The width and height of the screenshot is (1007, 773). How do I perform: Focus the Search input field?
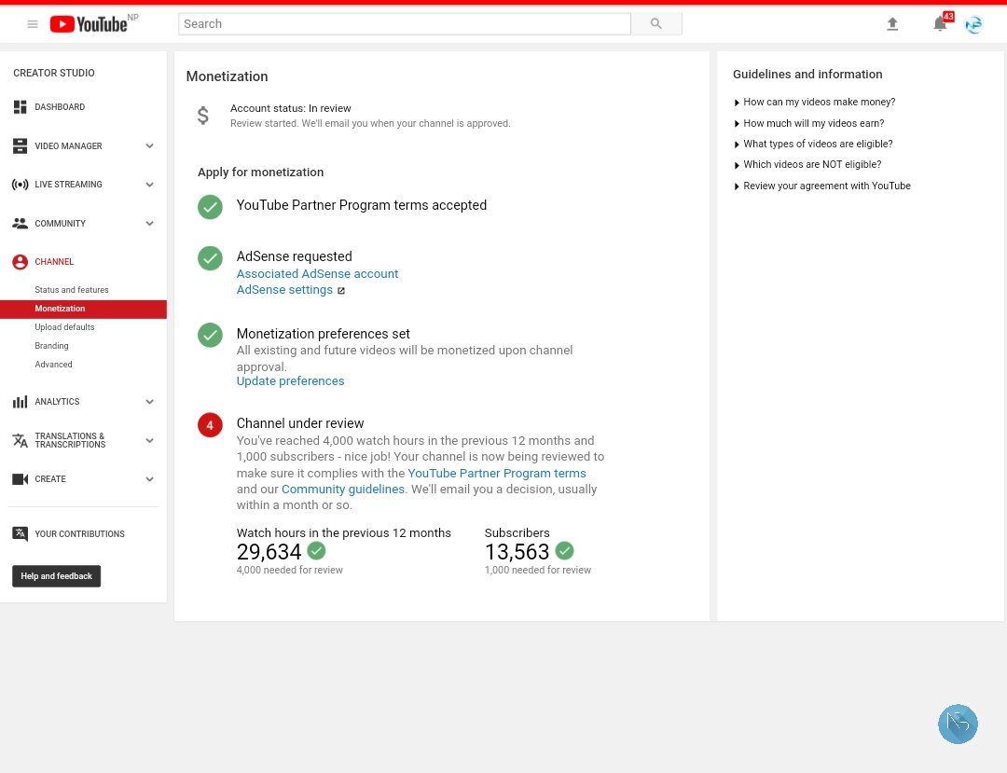tap(405, 23)
